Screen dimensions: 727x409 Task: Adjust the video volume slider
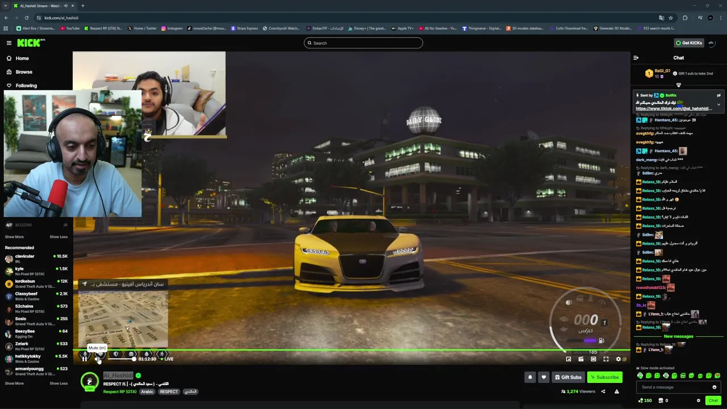pos(121,359)
